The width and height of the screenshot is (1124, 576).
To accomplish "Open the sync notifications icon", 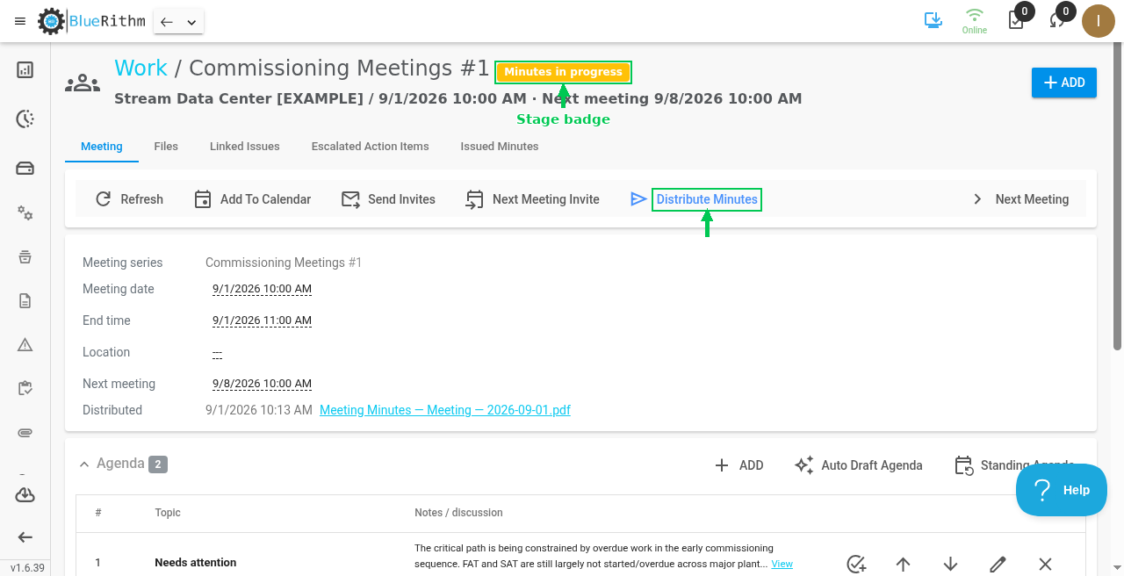I will 1057,20.
